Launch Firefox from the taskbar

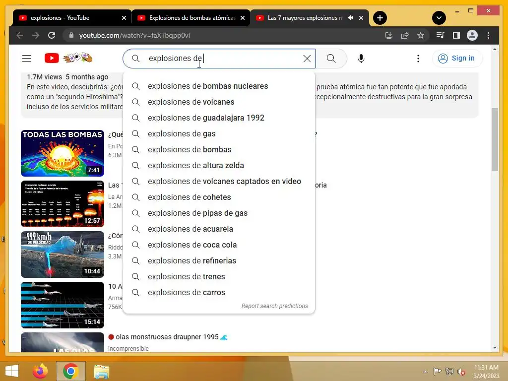point(40,371)
